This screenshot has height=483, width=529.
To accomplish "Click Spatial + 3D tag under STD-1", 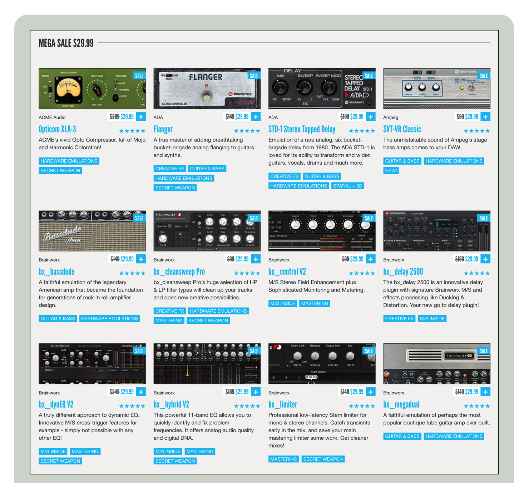I will click(348, 186).
